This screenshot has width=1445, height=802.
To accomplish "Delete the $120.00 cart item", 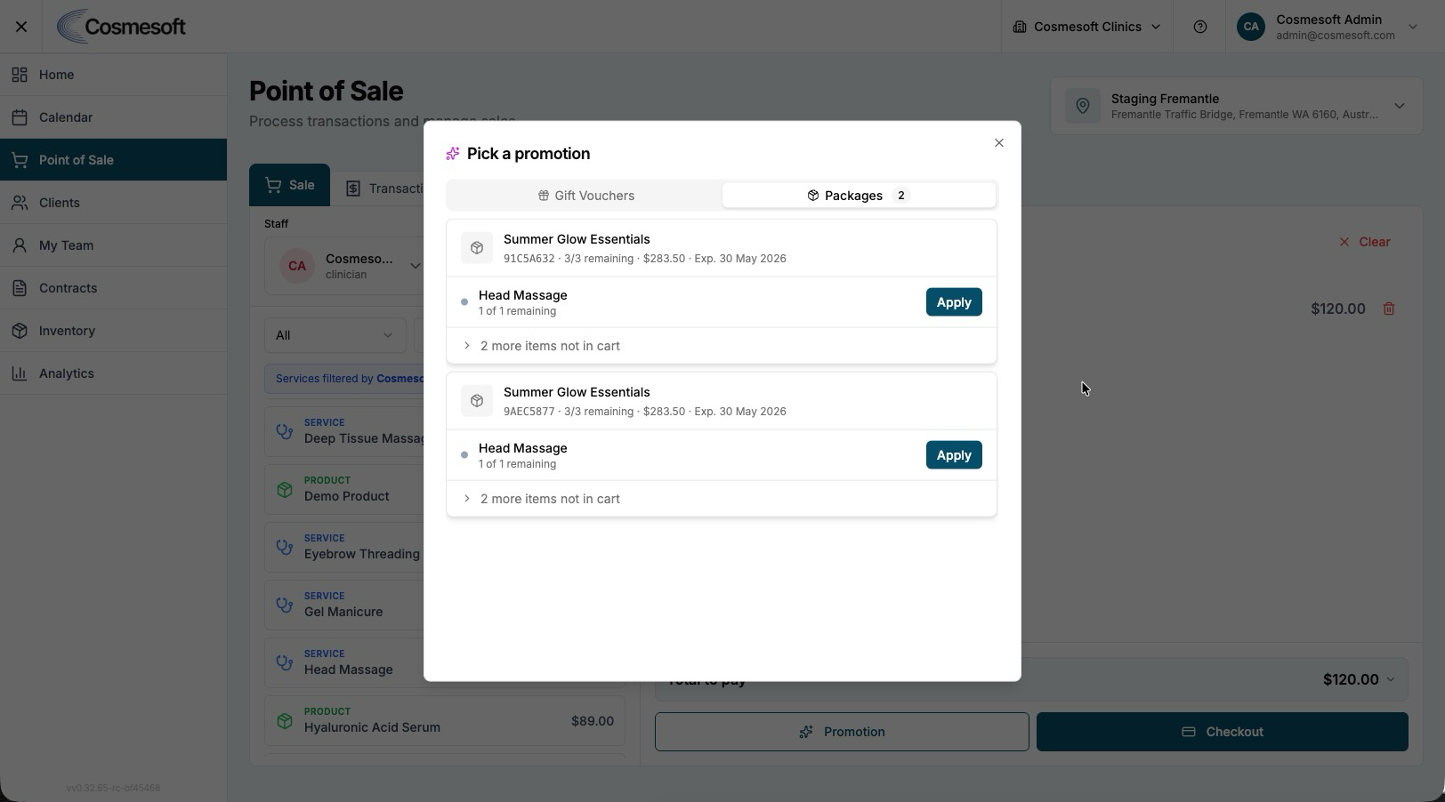I will 1388,309.
